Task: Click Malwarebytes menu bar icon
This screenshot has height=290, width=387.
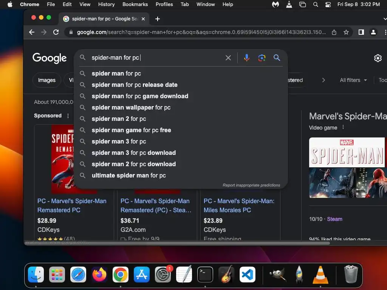Action: [275, 5]
